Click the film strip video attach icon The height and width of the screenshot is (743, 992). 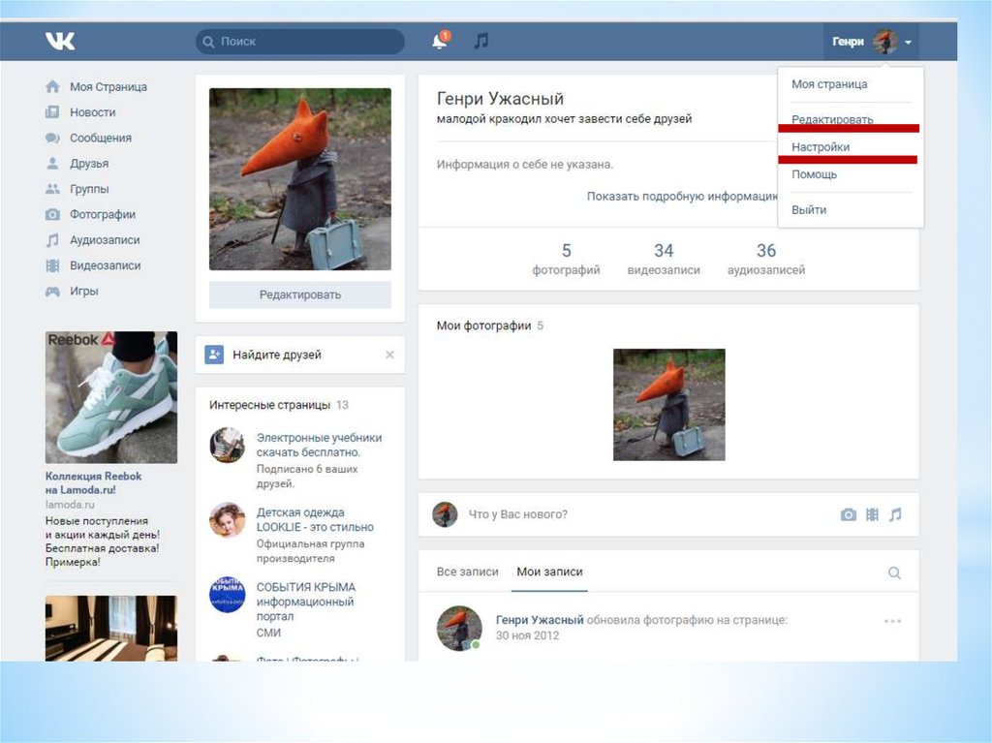872,514
